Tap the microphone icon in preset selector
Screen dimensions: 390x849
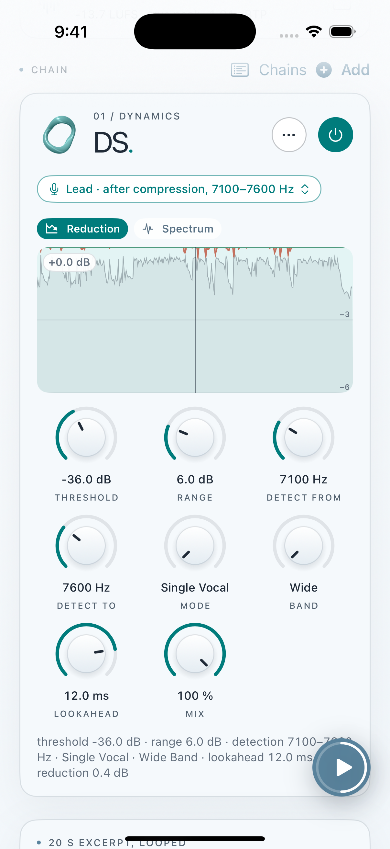click(x=54, y=189)
